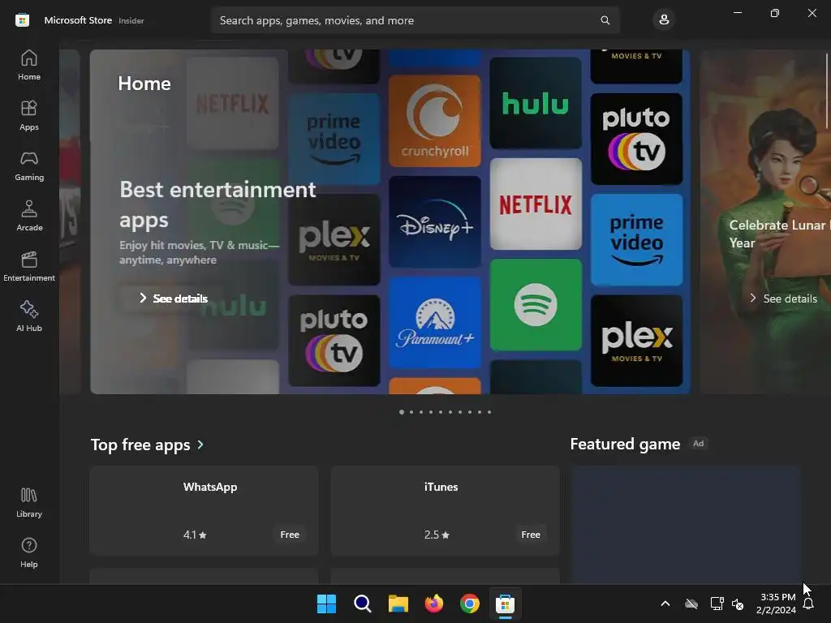Click the bright Netflix tile in banner
Screen dimensions: 831x623
(536, 204)
